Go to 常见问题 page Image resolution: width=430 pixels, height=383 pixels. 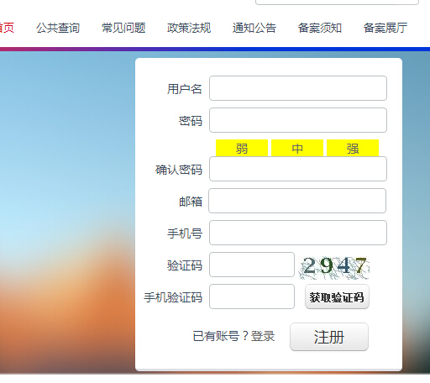(x=123, y=28)
